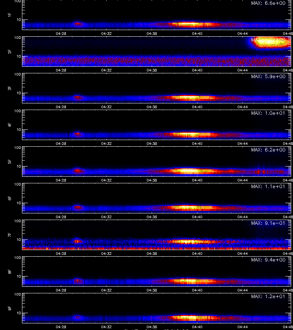Click the 1F panel axis label
Image resolution: width=293 pixels, height=330 pixels.
(x=10, y=15)
